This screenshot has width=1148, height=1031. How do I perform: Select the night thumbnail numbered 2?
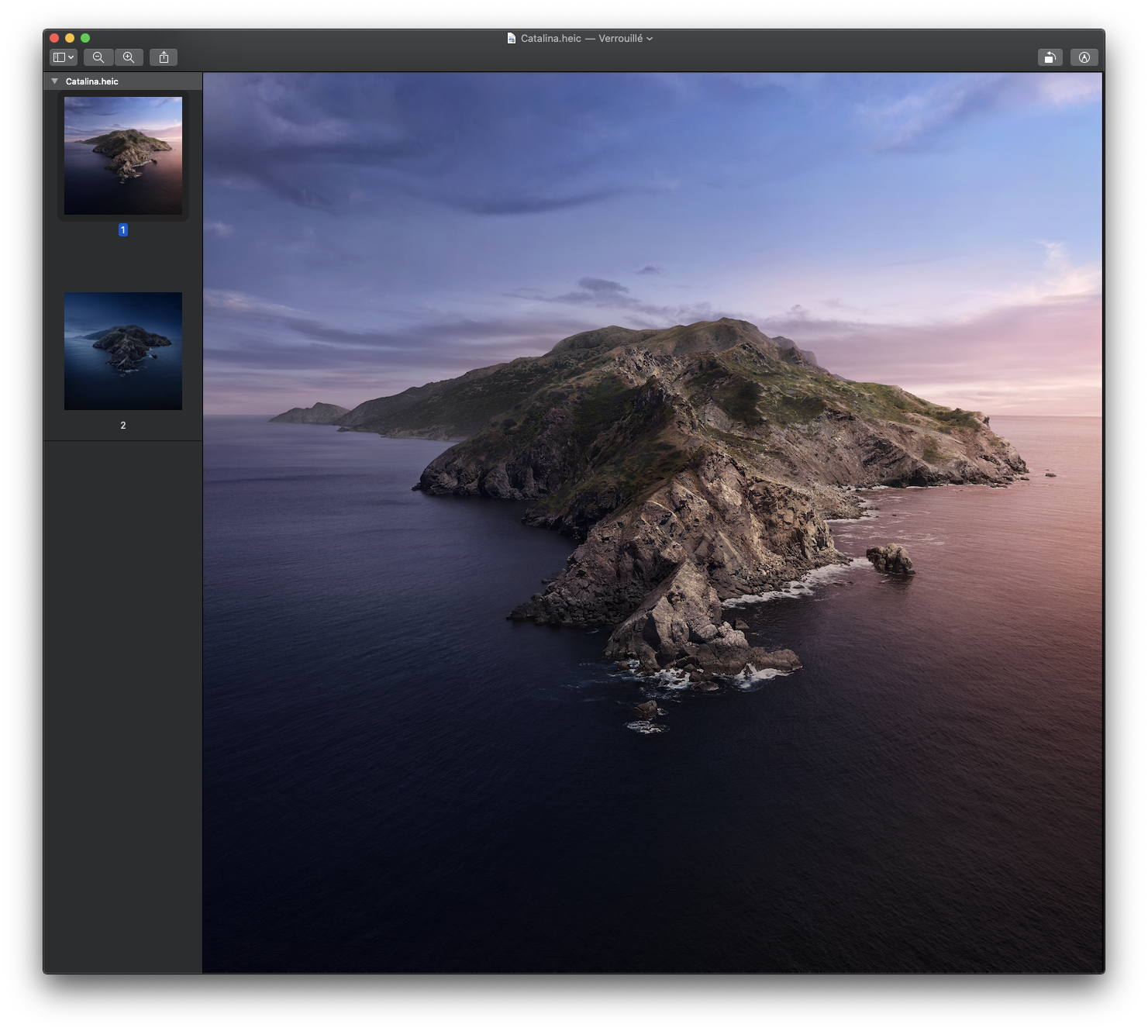(x=123, y=351)
